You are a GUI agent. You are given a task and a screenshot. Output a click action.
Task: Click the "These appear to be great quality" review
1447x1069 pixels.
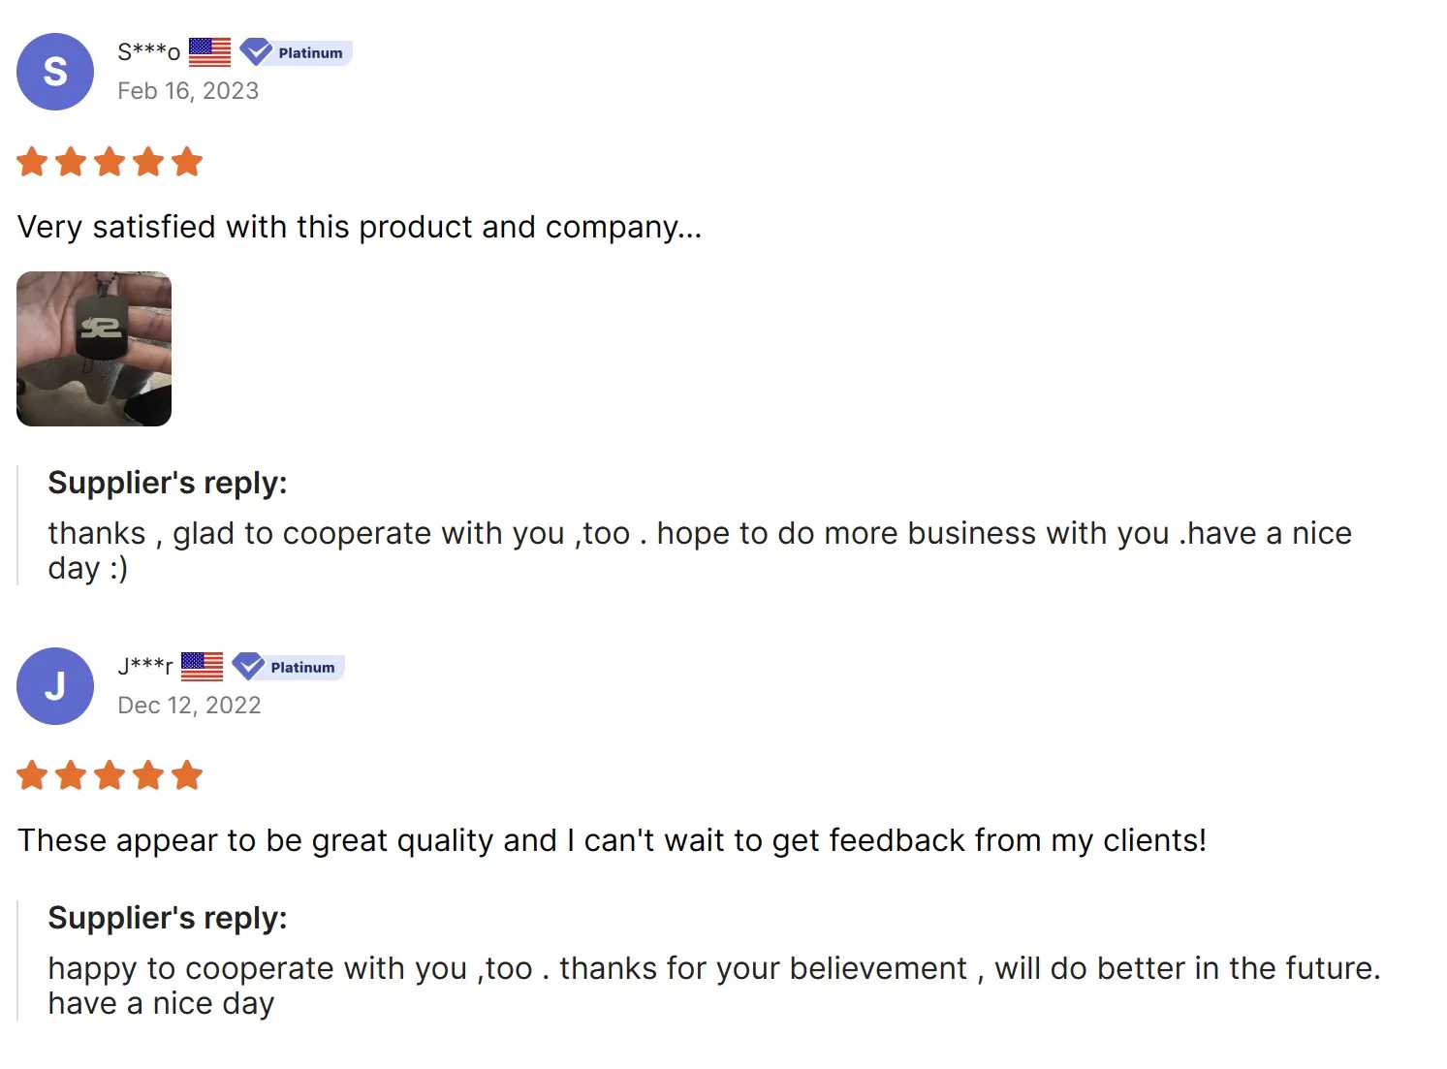(612, 840)
